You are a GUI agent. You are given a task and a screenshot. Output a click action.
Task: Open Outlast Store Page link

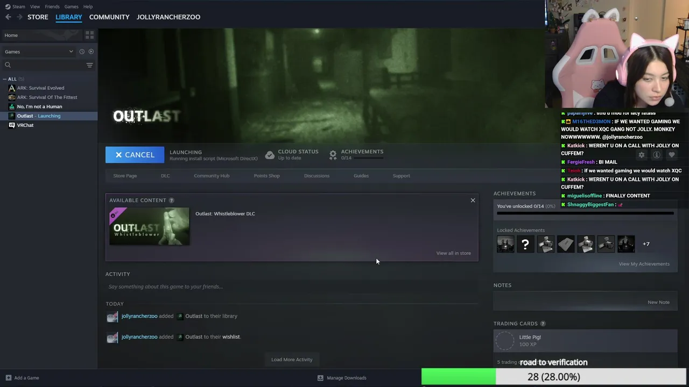click(x=125, y=176)
